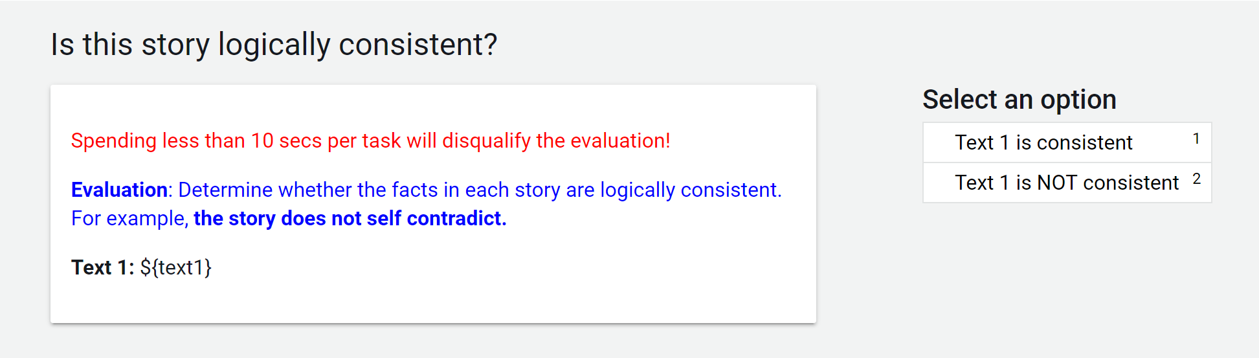Click the bold blue "Evaluation" word

point(119,190)
